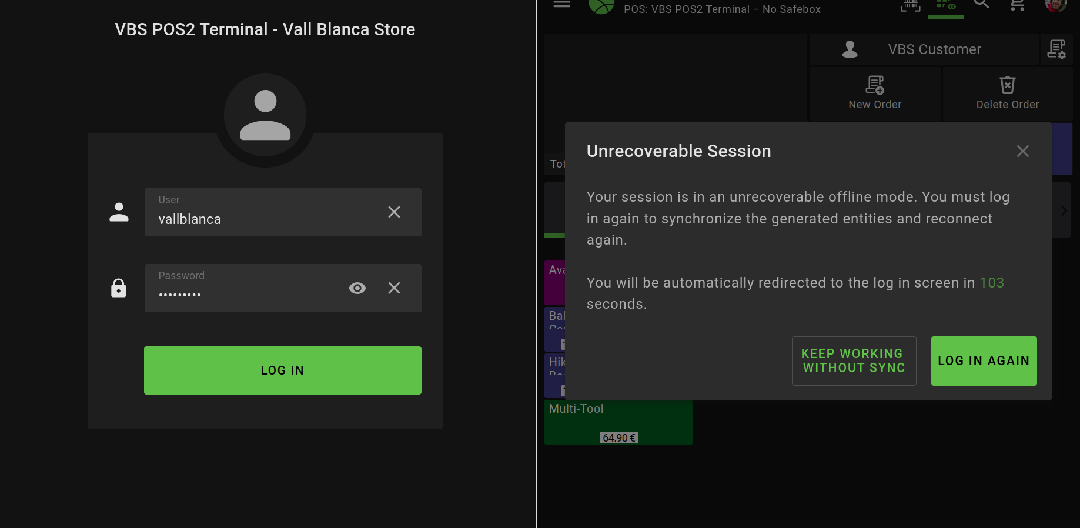Toggle password visibility eye icon

point(357,288)
